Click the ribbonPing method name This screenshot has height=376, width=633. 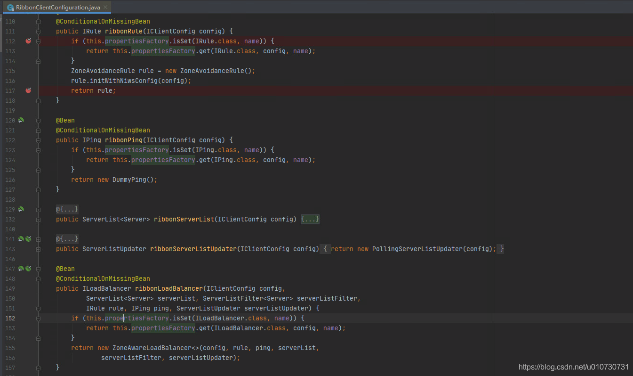click(x=124, y=140)
